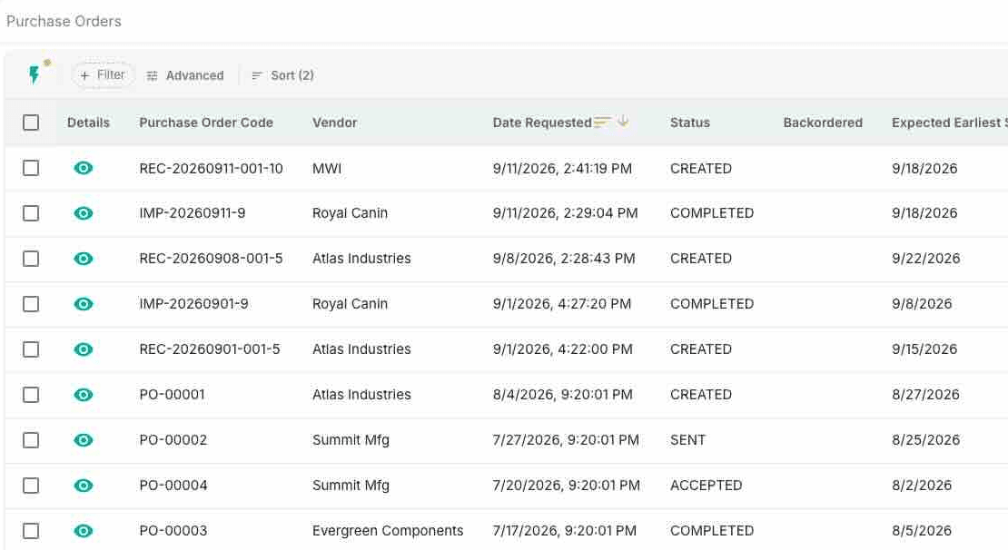Click the sort order icon beside Date Requested
Screen dimensions: 1008x550
(602, 123)
